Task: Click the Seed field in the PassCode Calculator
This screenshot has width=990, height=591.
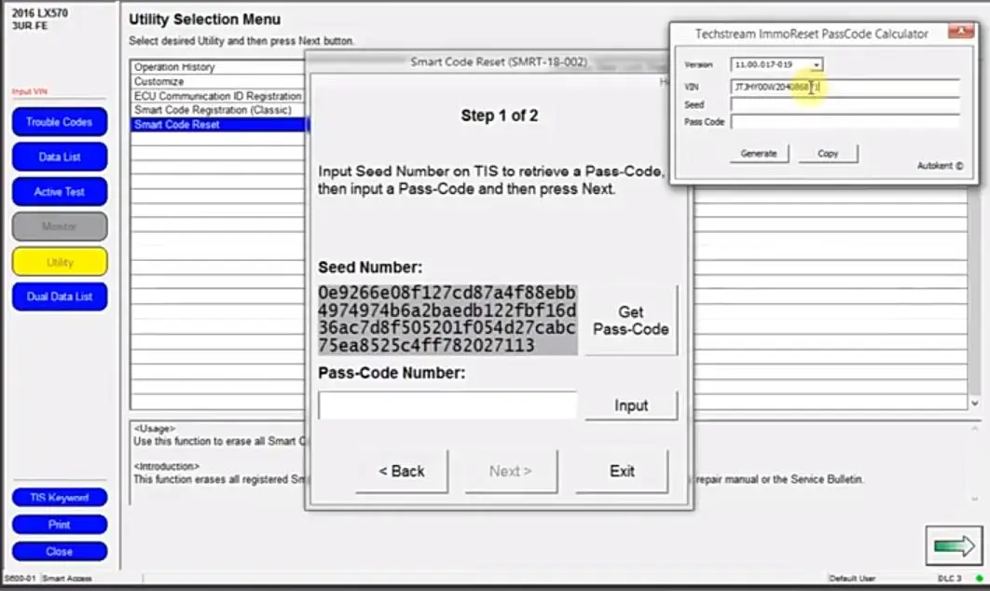Action: point(845,104)
